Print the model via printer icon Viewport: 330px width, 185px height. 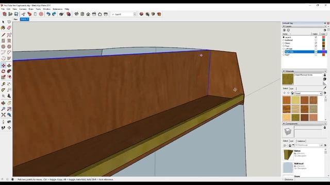pos(61,14)
